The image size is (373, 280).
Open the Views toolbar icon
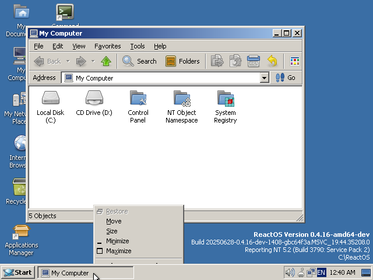[295, 61]
